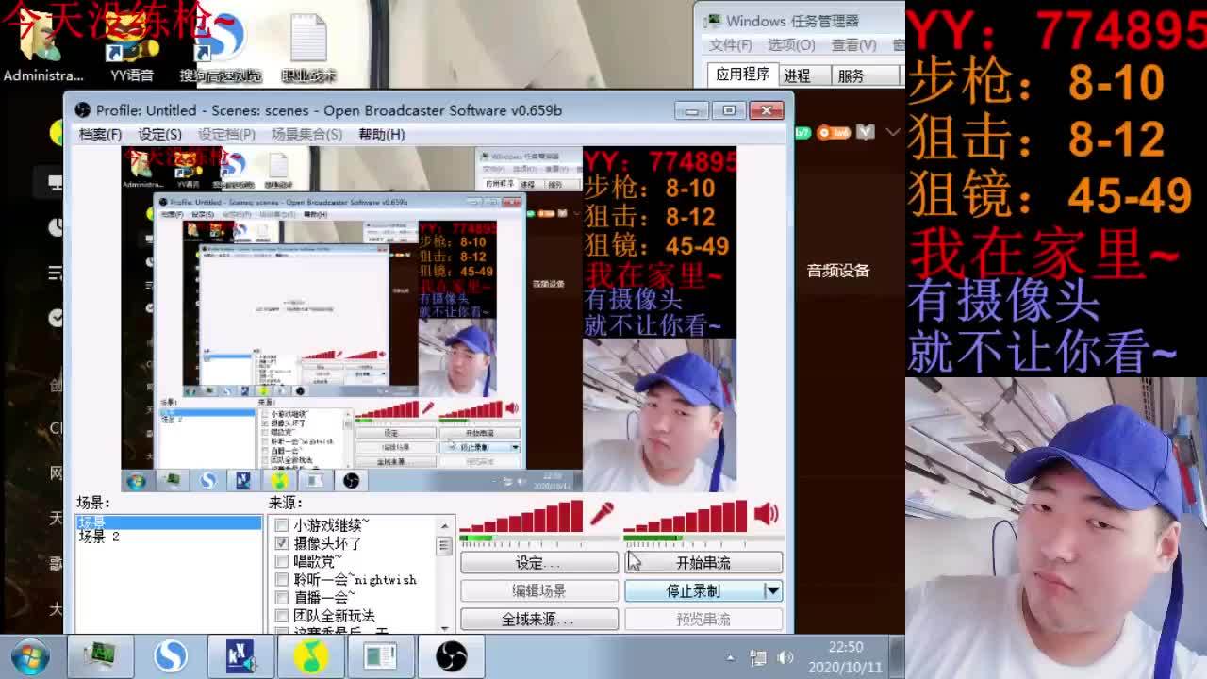Enable the 唱歌党~ source checkbox

(x=281, y=561)
